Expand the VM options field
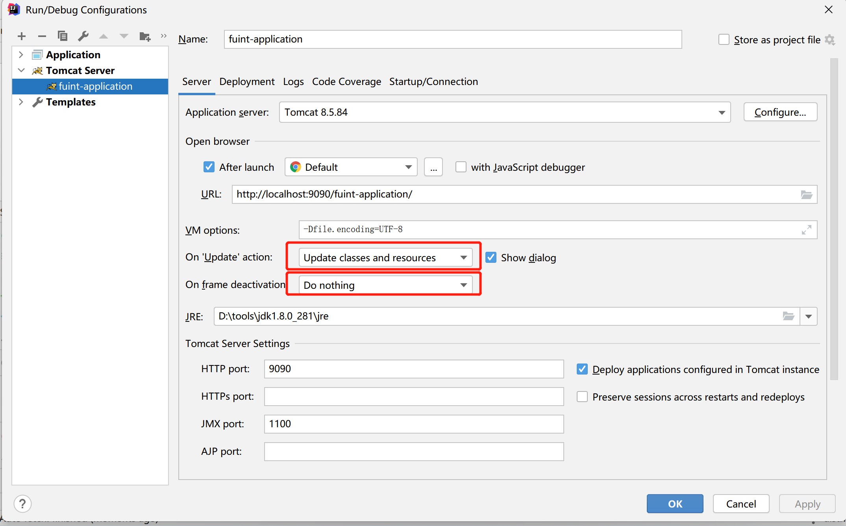 pos(807,230)
